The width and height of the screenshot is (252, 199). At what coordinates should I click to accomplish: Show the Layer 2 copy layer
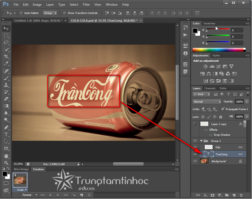[x=195, y=124]
